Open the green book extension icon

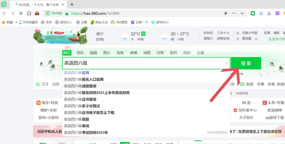pyautogui.click(x=253, y=13)
